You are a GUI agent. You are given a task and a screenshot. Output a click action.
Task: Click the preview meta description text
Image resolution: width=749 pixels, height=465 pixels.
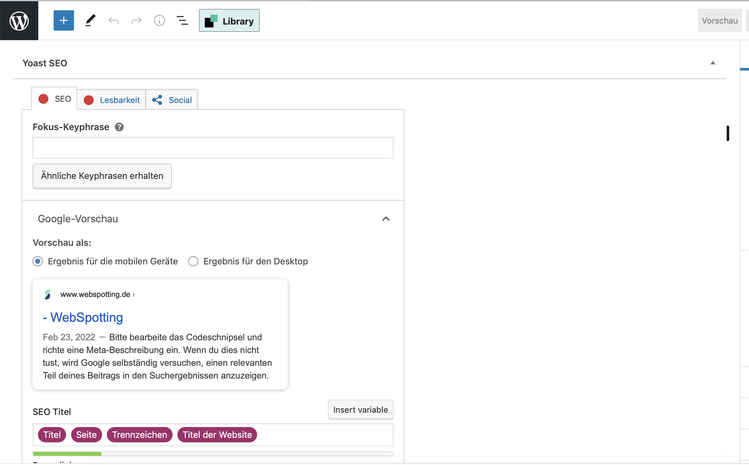[158, 356]
